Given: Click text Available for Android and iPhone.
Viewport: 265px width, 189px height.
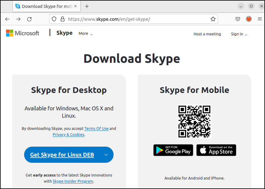Looking at the screenshot, I should pyautogui.click(x=194, y=178).
